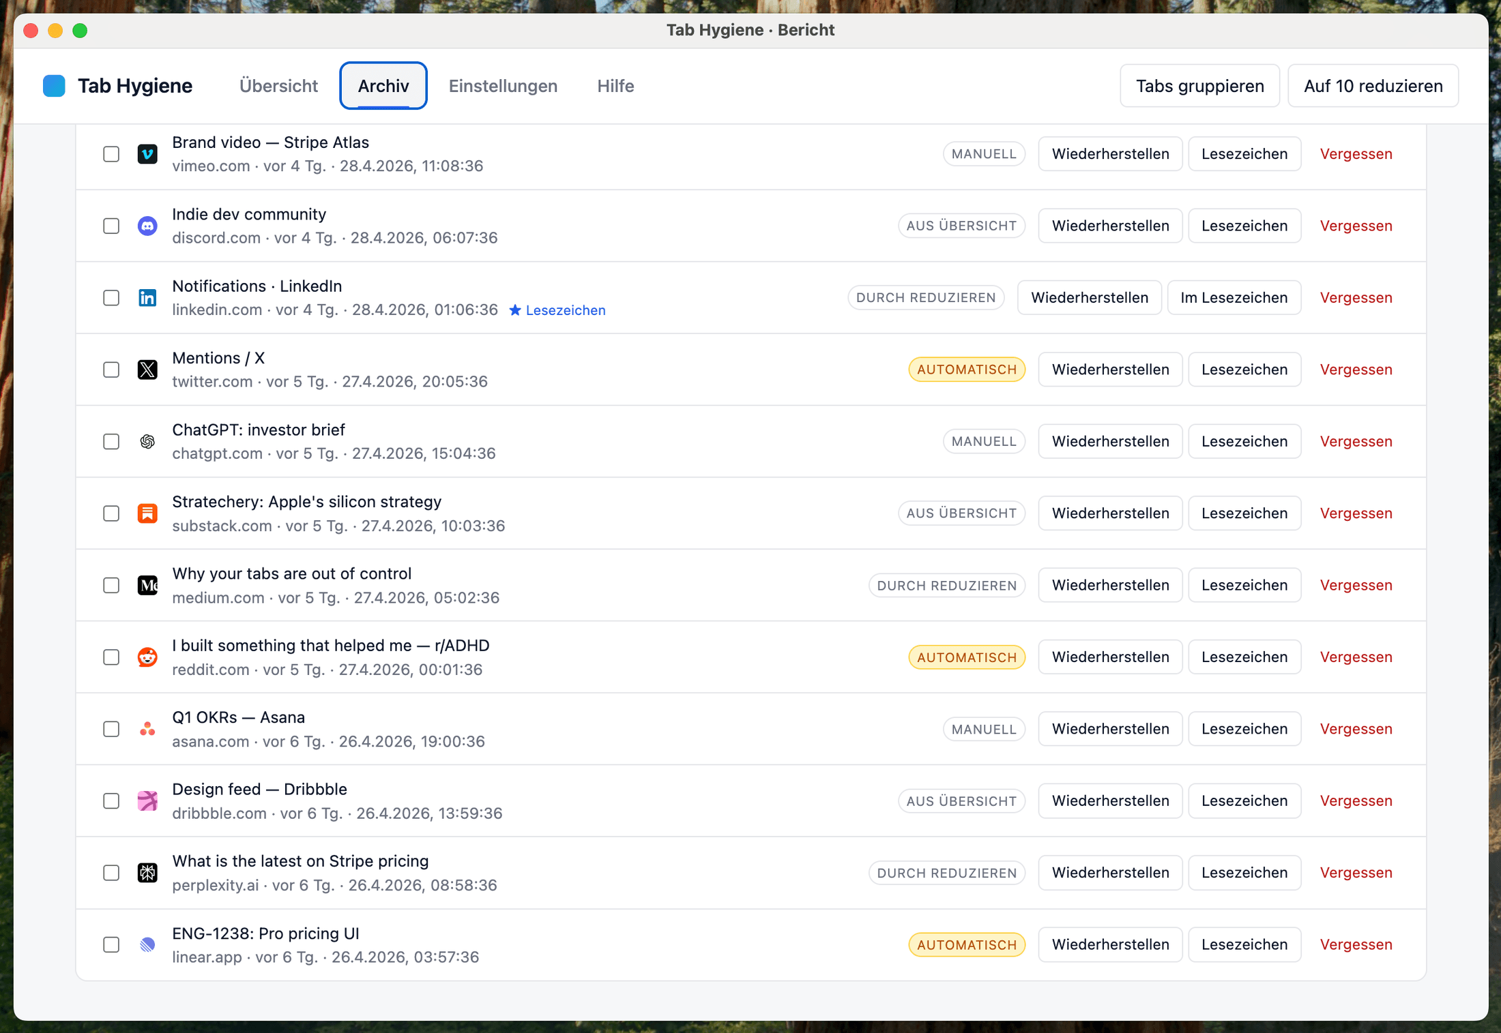
Task: Tick the Stripe pricing perplexity row checkbox
Action: coord(111,873)
